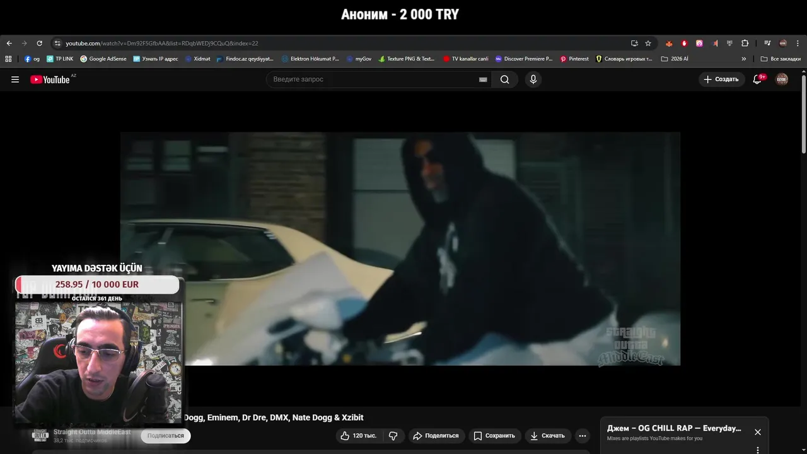Click the 'Поделиться' share button

pyautogui.click(x=436, y=436)
